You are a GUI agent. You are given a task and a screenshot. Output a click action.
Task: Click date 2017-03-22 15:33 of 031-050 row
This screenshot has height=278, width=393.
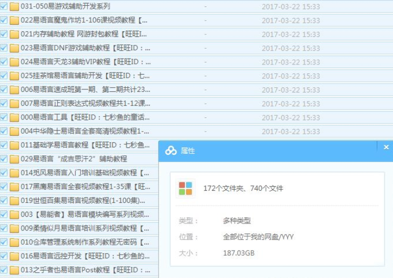pos(291,7)
